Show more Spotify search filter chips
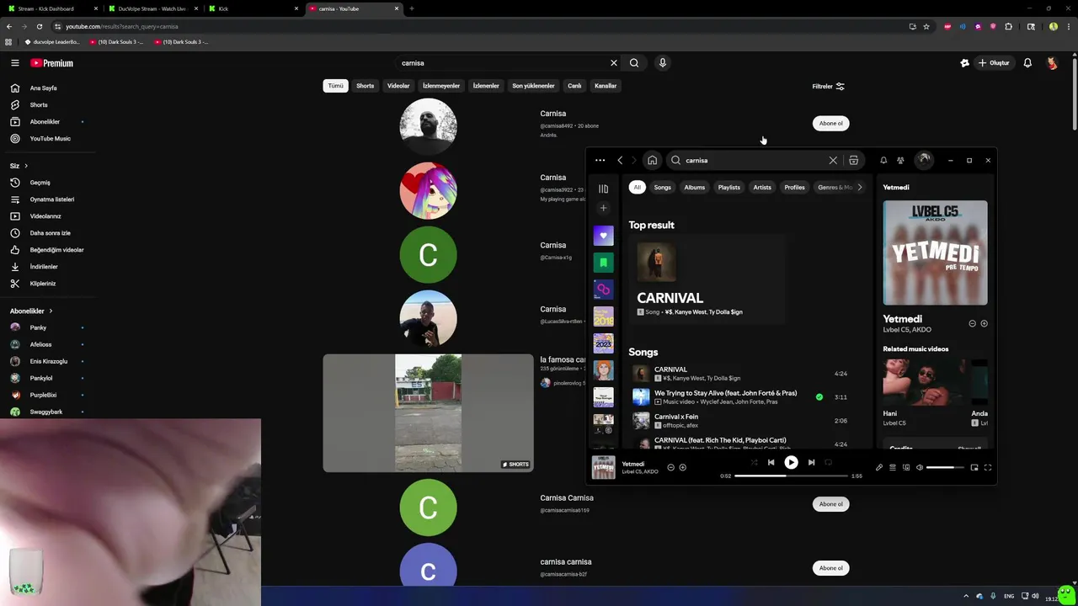Image resolution: width=1078 pixels, height=606 pixels. point(859,187)
